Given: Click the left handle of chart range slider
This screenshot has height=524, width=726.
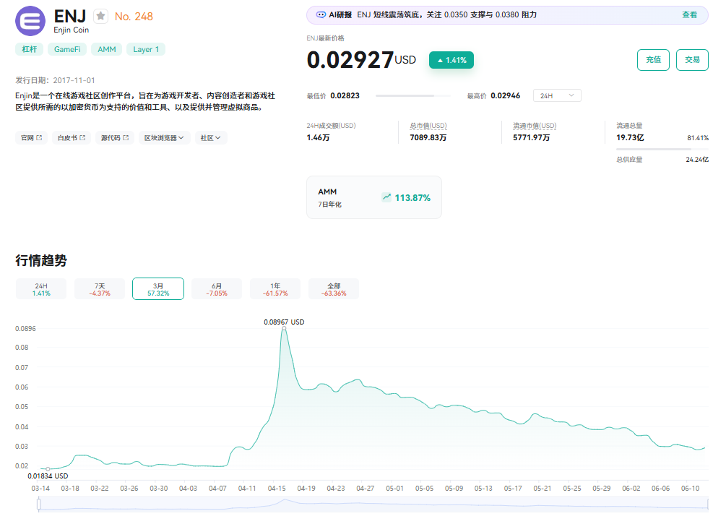Looking at the screenshot, I should pos(39,504).
